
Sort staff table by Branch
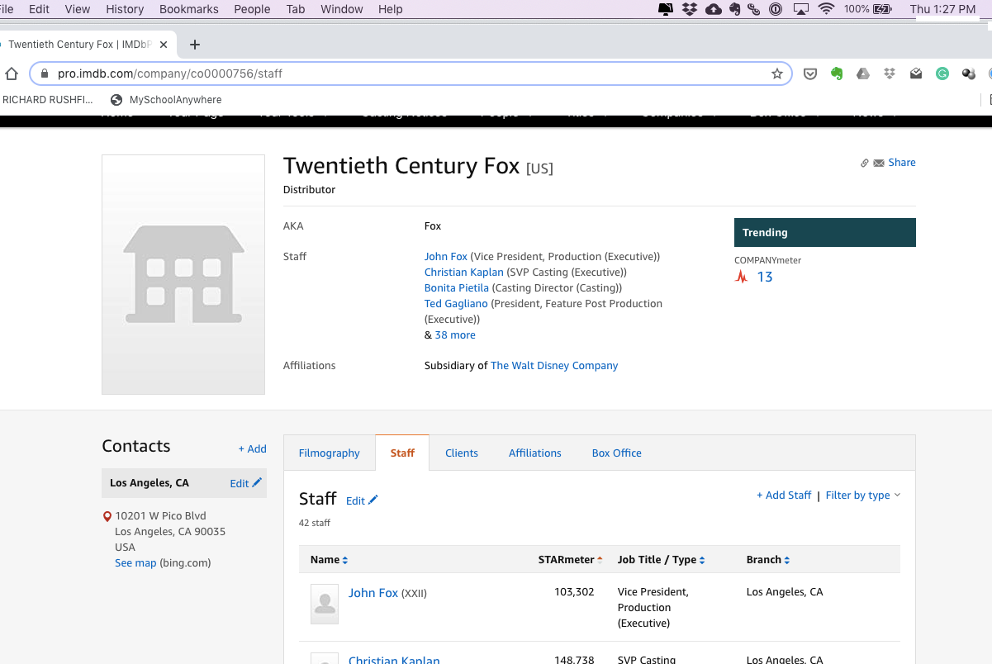tap(768, 560)
